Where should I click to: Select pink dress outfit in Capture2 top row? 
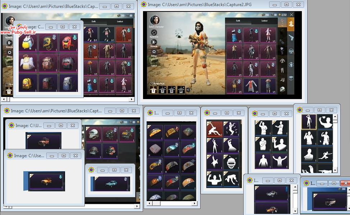268,35
